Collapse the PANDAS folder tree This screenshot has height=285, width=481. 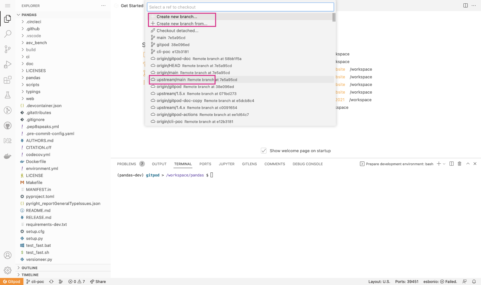(19, 15)
